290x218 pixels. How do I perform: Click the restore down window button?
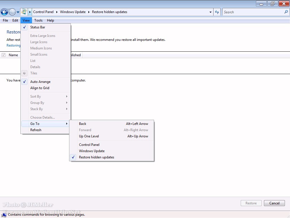point(272,4)
